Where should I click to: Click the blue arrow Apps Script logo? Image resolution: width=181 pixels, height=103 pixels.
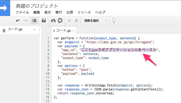[x=5, y=8]
